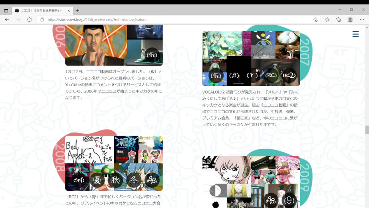Open the browser profile menu
Screen dimensions: 369x208
click(350, 20)
